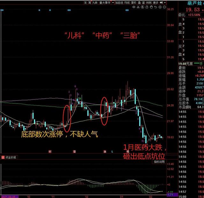The image size is (204, 198).
Task: Select the scissors cut tool
Action: 138,7
